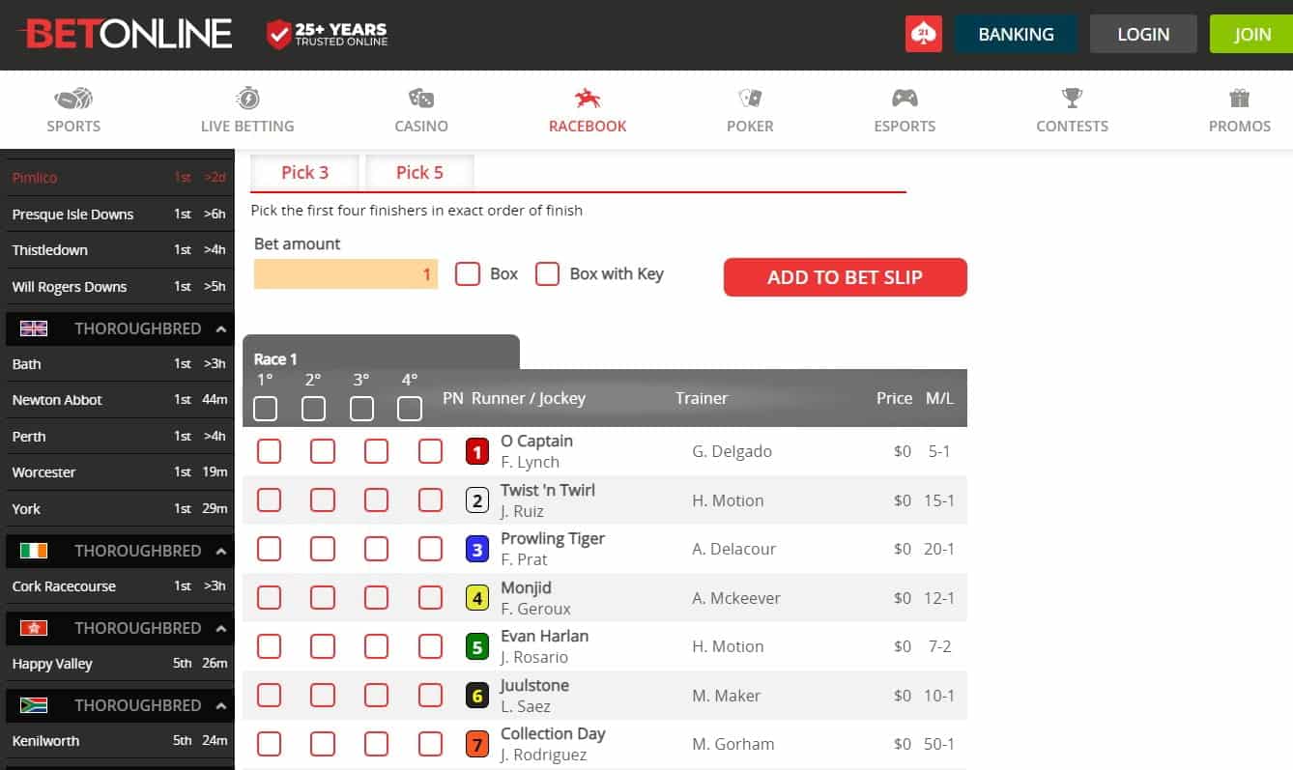1293x770 pixels.
Task: Click the Sports balls icon
Action: click(73, 98)
